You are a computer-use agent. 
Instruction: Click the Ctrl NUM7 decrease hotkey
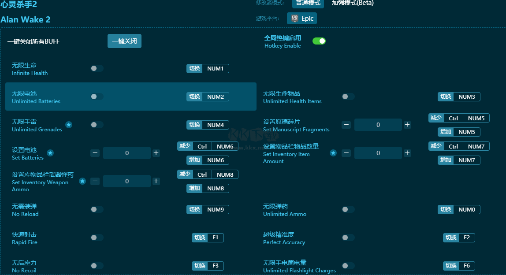459,146
